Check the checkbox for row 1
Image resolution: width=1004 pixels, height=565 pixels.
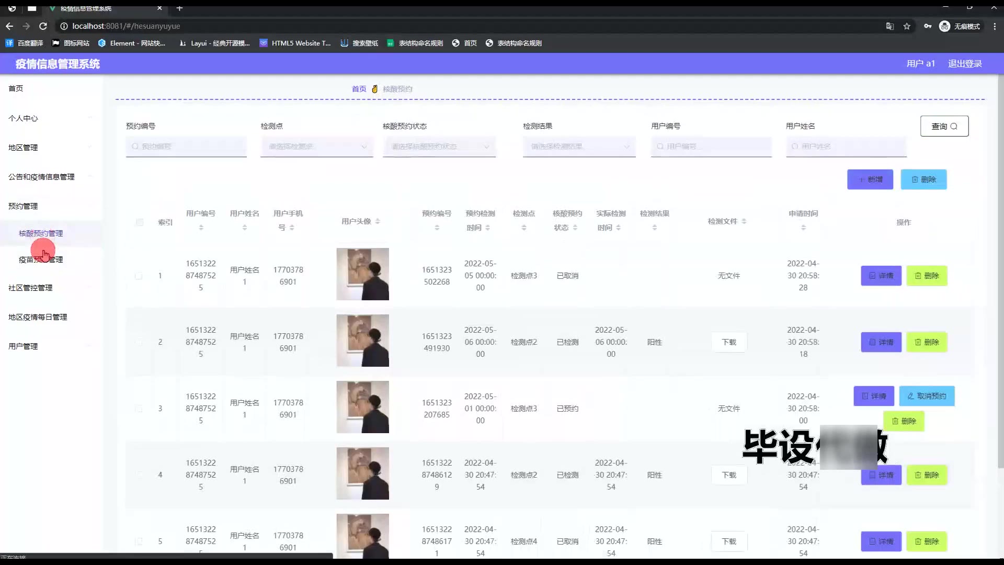tap(139, 276)
